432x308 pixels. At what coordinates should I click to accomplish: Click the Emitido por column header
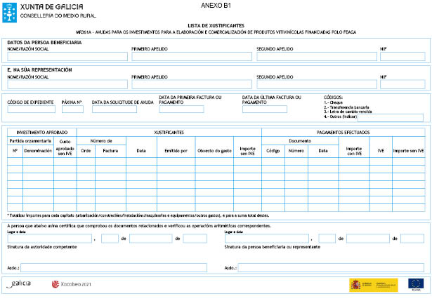[x=176, y=150]
